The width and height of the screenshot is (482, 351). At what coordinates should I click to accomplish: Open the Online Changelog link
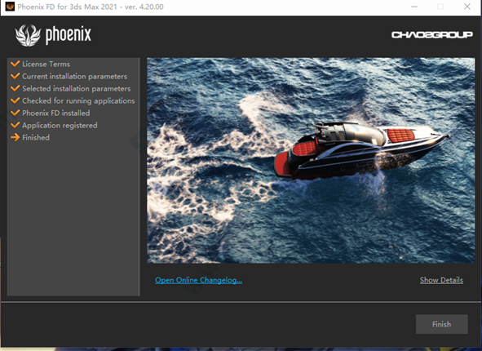[198, 280]
